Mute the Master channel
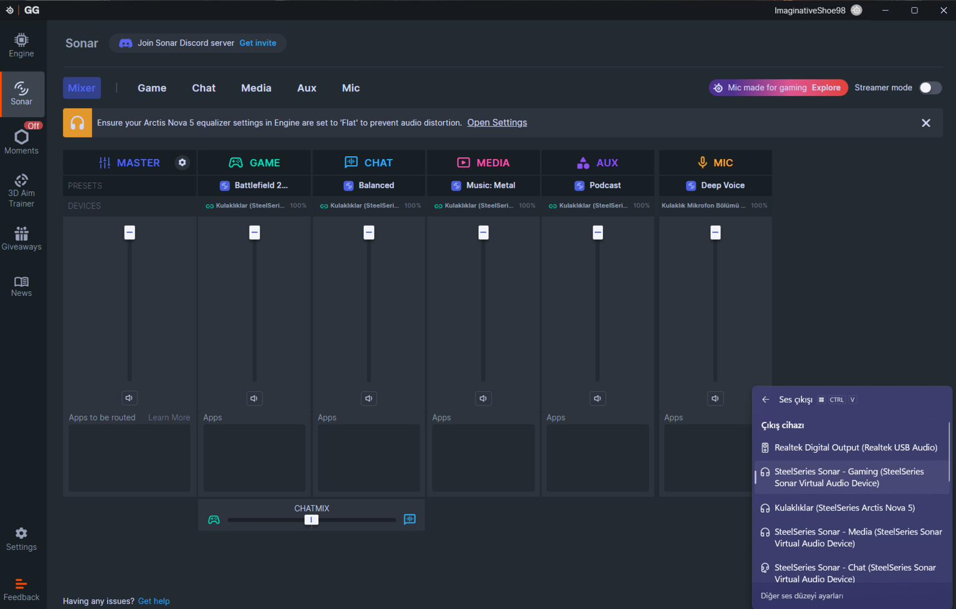This screenshot has height=609, width=956. click(129, 398)
